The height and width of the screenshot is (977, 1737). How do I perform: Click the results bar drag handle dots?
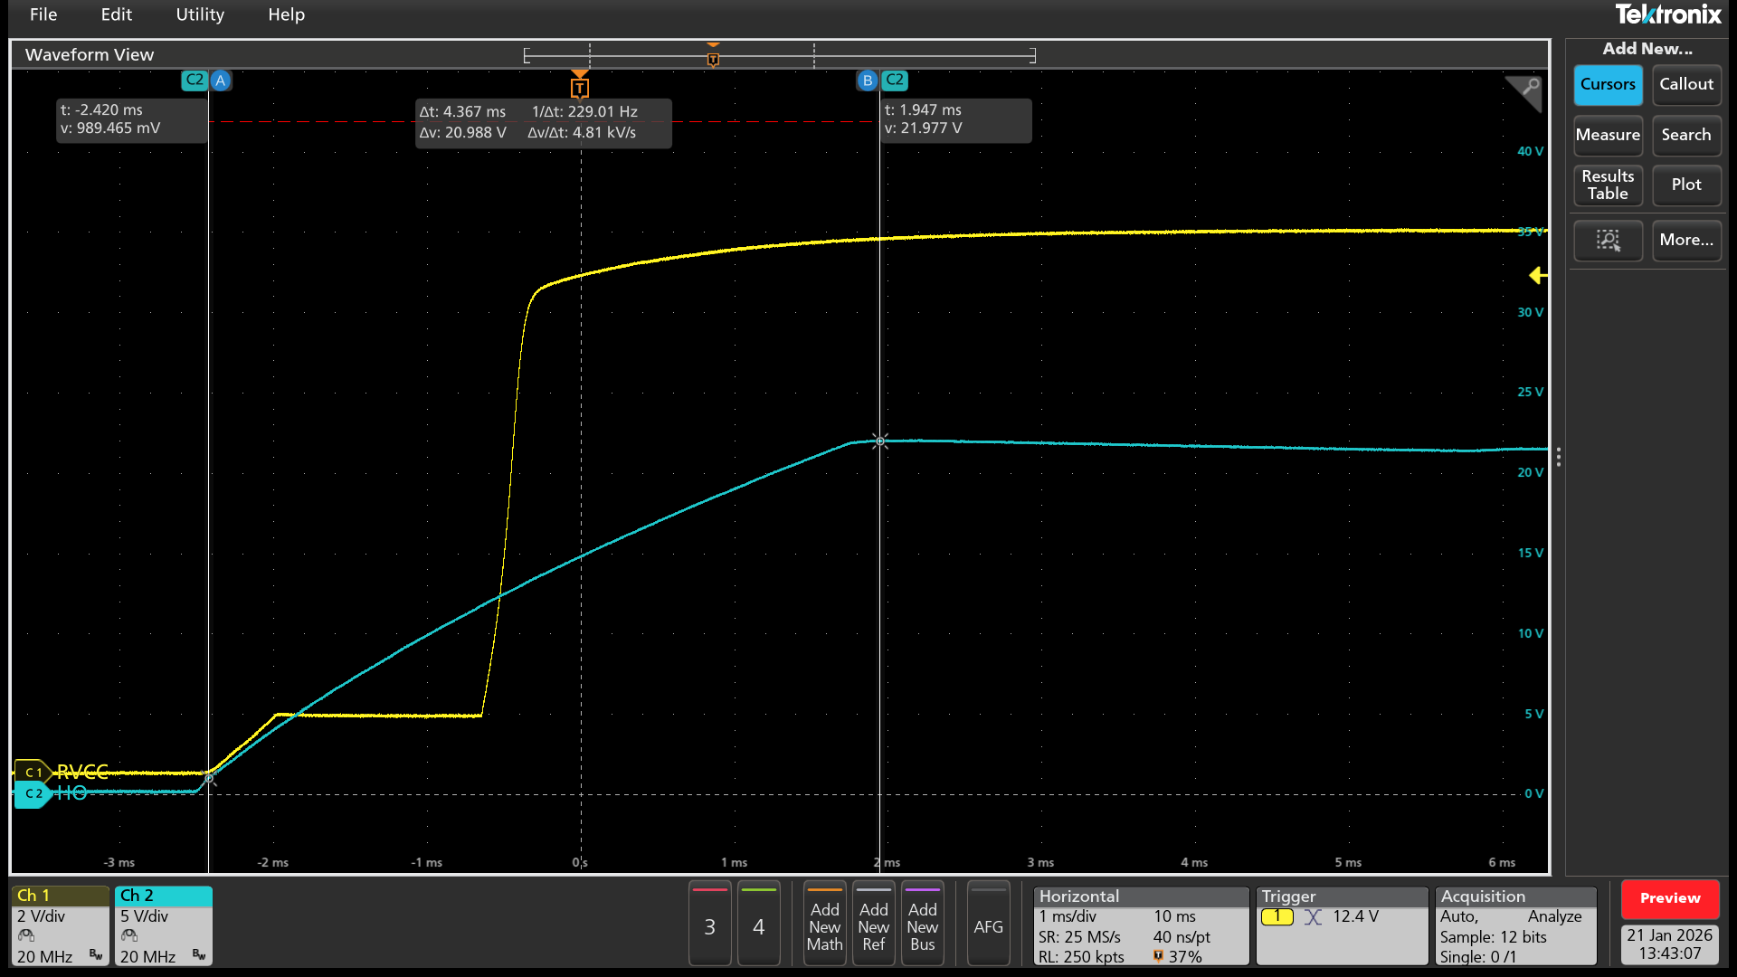[1558, 457]
